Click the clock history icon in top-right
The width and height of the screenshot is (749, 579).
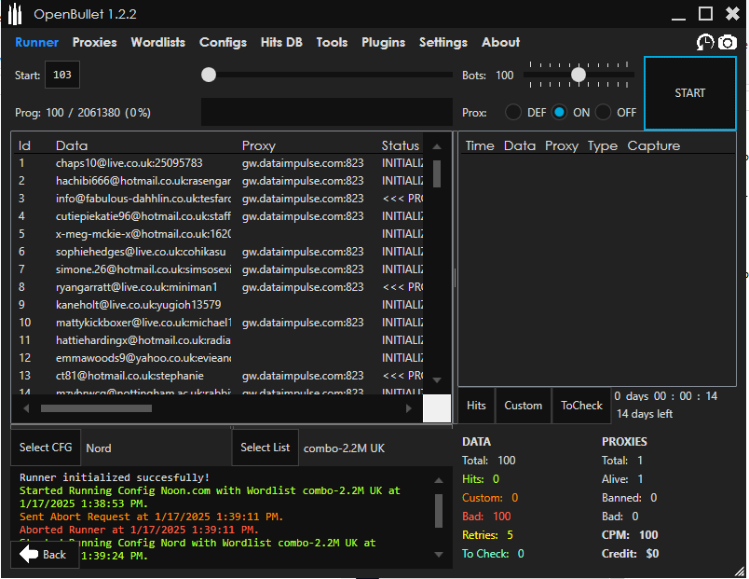point(705,43)
